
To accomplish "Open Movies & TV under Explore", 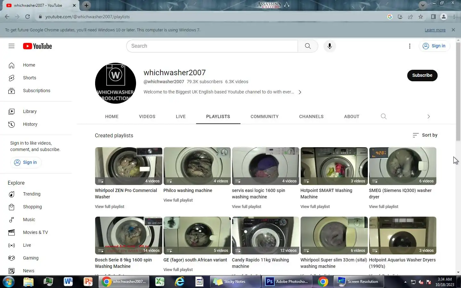I will [x=36, y=232].
